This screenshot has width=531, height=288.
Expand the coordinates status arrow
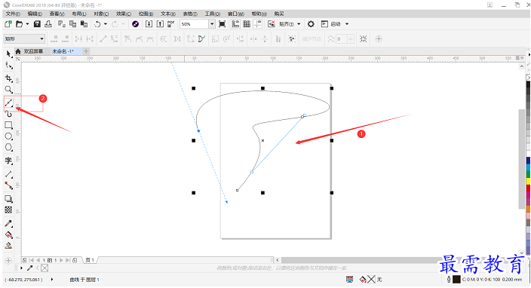[x=52, y=280]
